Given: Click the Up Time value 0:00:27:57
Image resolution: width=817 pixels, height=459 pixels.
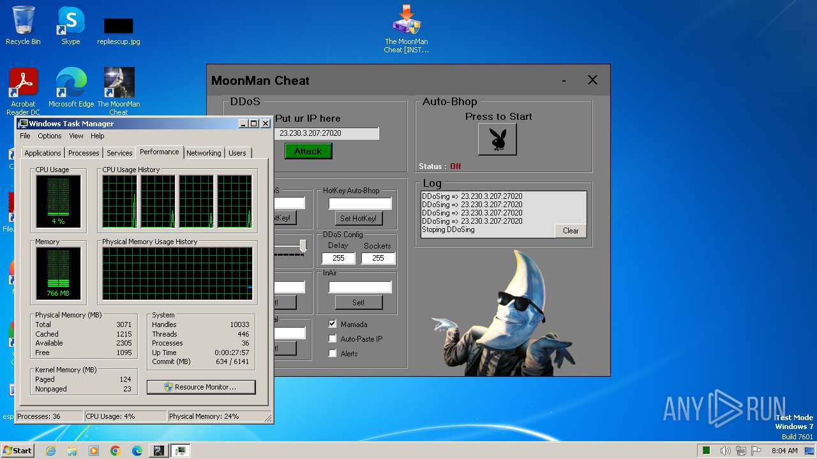Looking at the screenshot, I should click(x=232, y=353).
